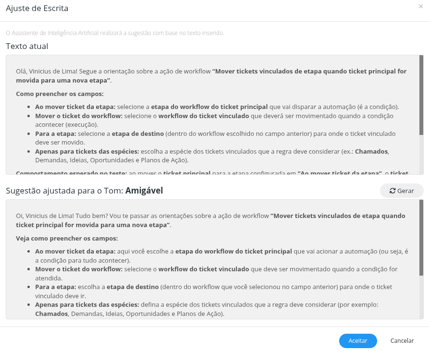
Task: Accept the suggestion with Aceitar
Action: (x=358, y=340)
